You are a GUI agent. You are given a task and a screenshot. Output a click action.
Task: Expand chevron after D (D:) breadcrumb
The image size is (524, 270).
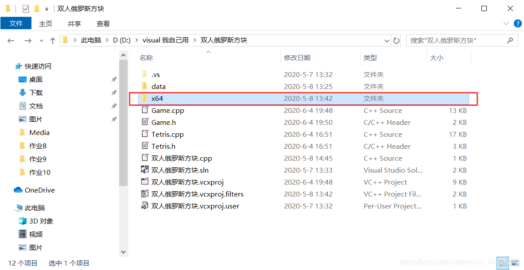click(x=137, y=40)
